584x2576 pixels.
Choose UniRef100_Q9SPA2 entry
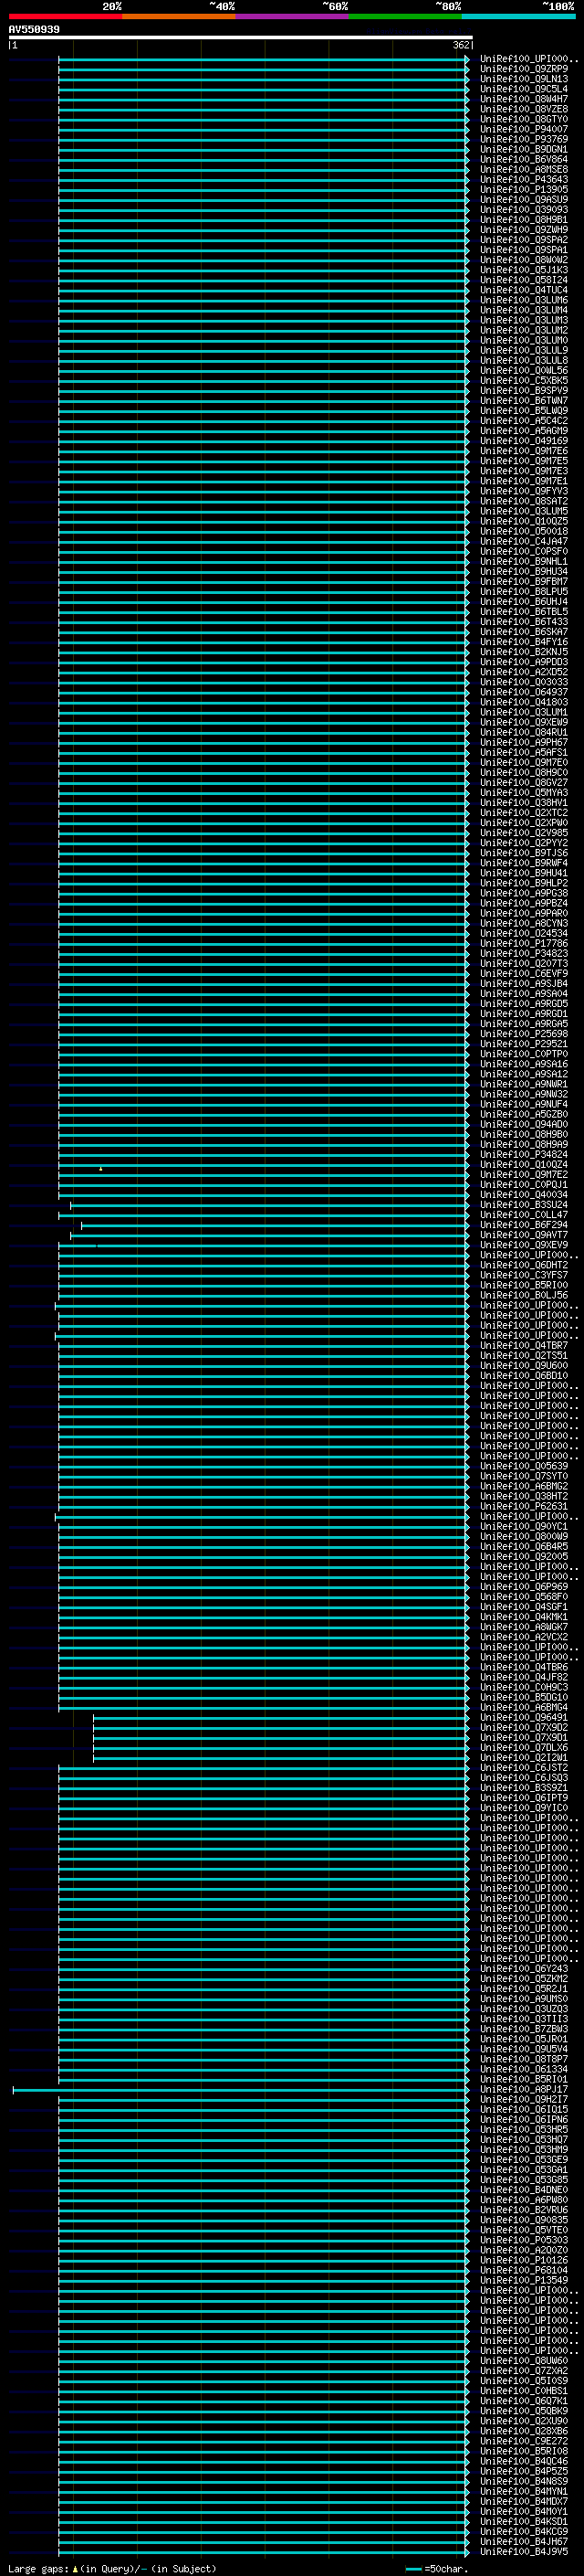coord(523,240)
